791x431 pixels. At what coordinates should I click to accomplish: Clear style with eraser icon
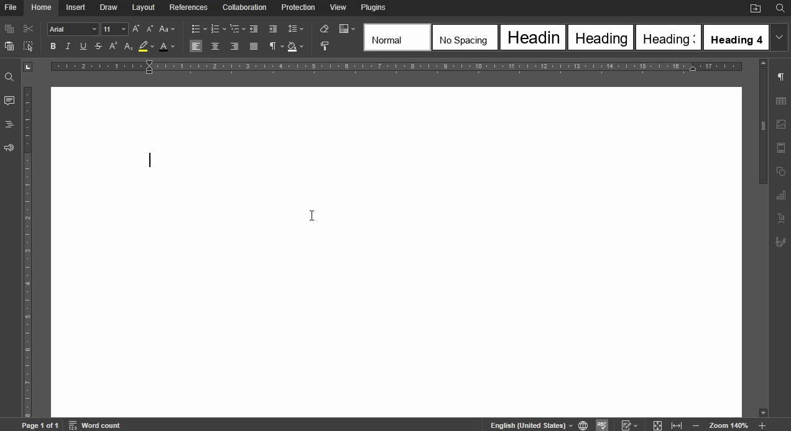[324, 29]
